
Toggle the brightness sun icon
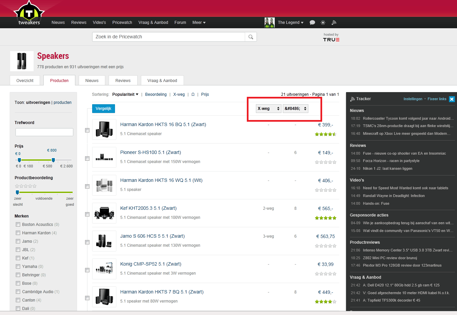(x=323, y=23)
